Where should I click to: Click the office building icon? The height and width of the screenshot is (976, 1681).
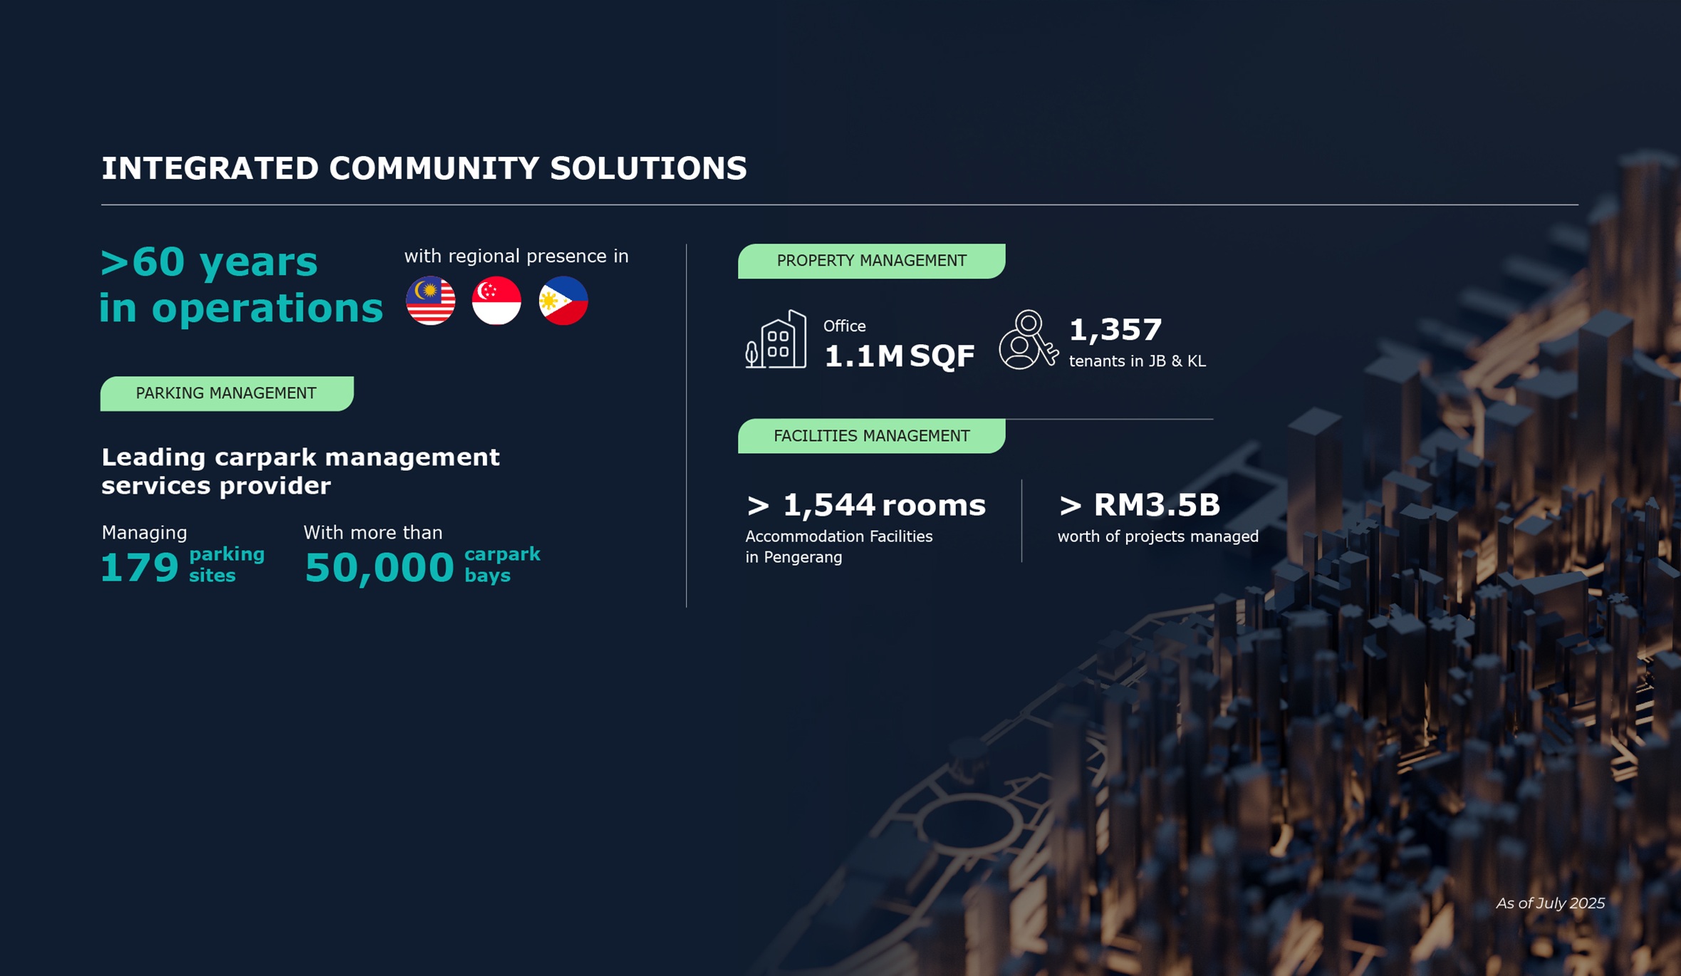tap(776, 340)
